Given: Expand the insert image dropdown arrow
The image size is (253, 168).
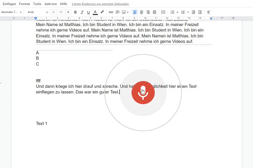Looking at the screenshot, I should (128, 12).
